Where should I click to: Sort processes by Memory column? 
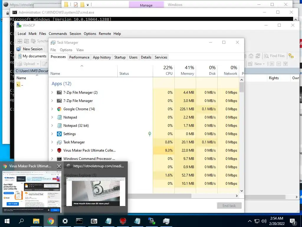coord(185,71)
